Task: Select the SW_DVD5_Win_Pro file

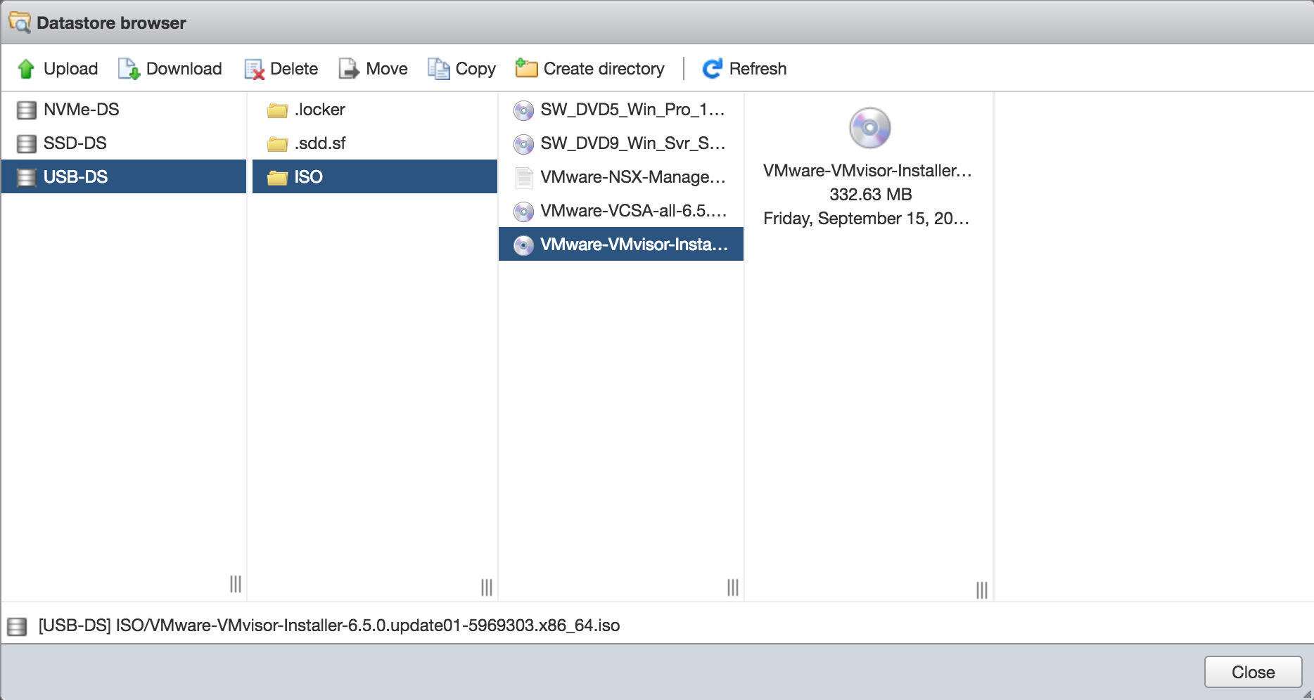Action: pos(621,110)
